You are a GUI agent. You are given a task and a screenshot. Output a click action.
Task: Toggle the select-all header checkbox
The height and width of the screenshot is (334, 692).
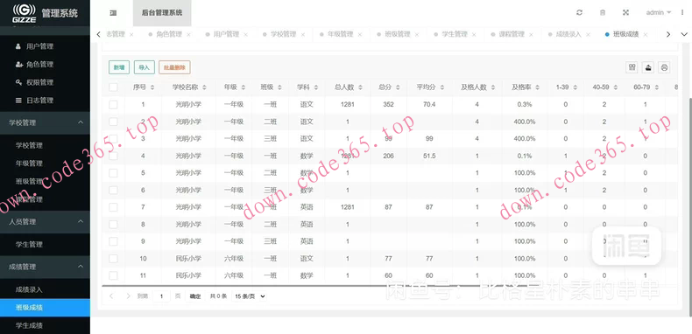click(113, 87)
